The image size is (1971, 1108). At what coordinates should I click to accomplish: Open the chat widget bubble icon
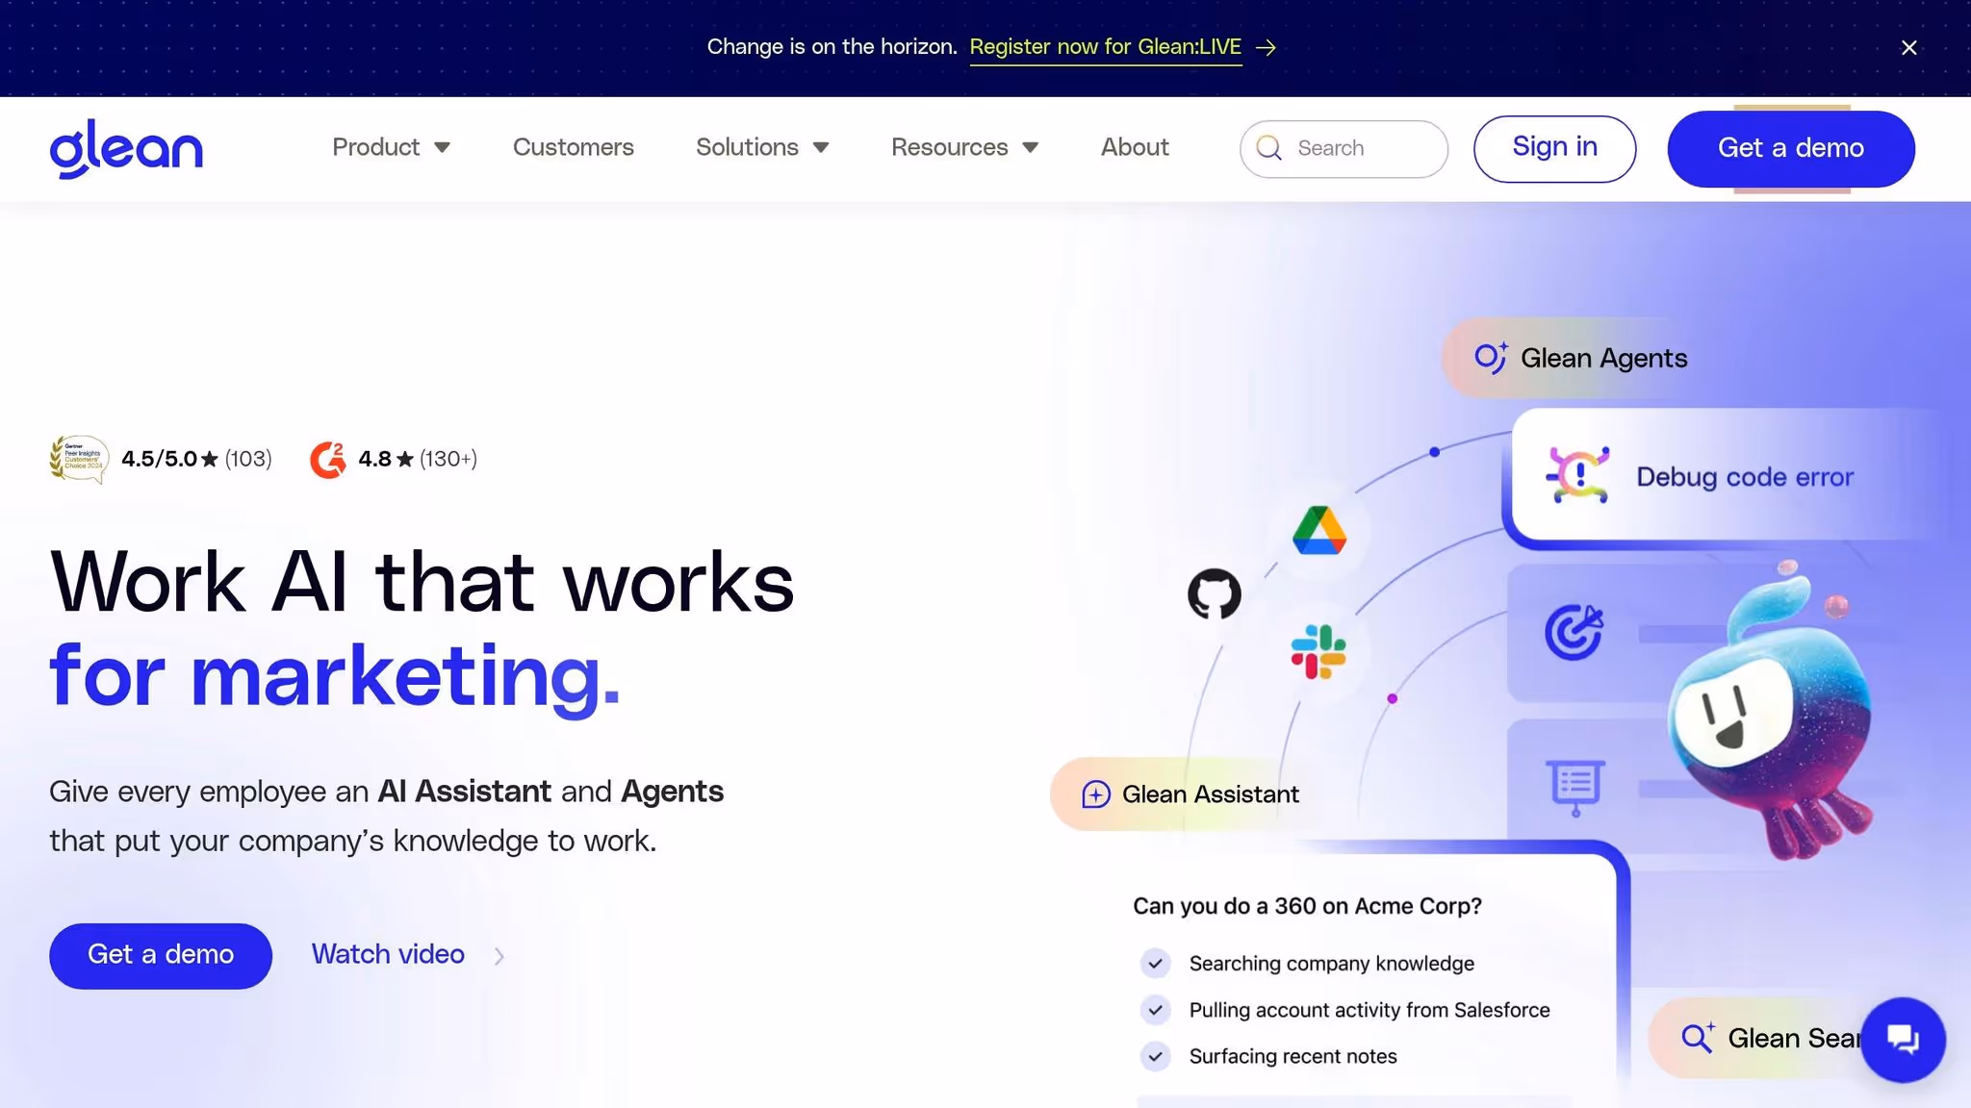pyautogui.click(x=1902, y=1039)
